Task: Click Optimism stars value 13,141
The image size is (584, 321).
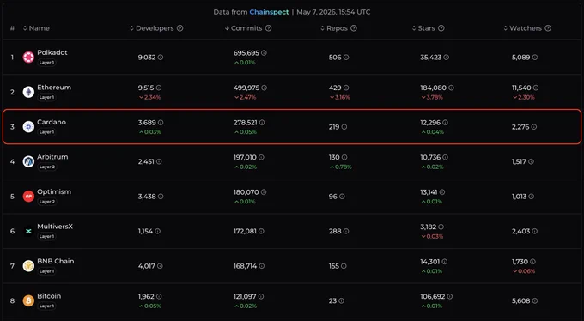Action: pyautogui.click(x=429, y=192)
